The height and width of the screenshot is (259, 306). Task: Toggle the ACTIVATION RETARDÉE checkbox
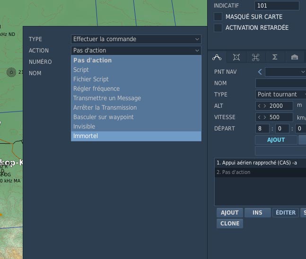click(x=218, y=28)
